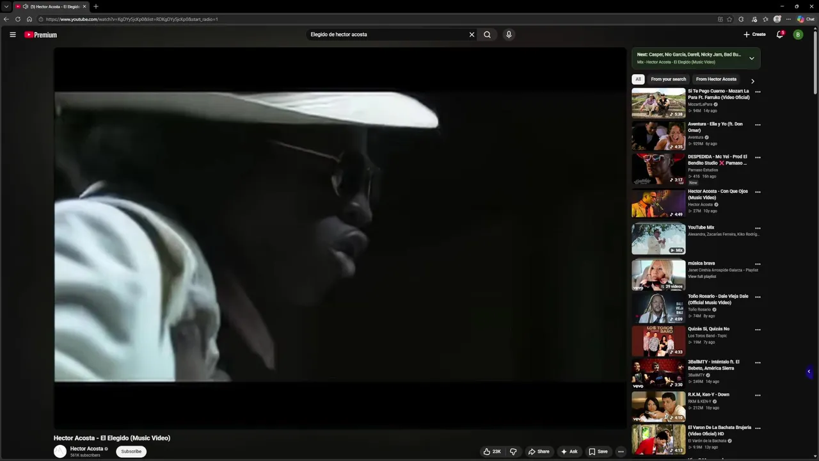View site information via the lock icon
The height and width of the screenshot is (461, 819).
(41, 19)
